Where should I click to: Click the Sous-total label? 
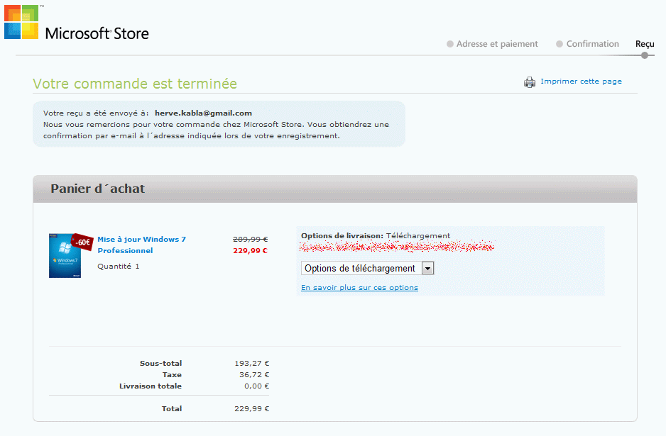click(x=160, y=364)
